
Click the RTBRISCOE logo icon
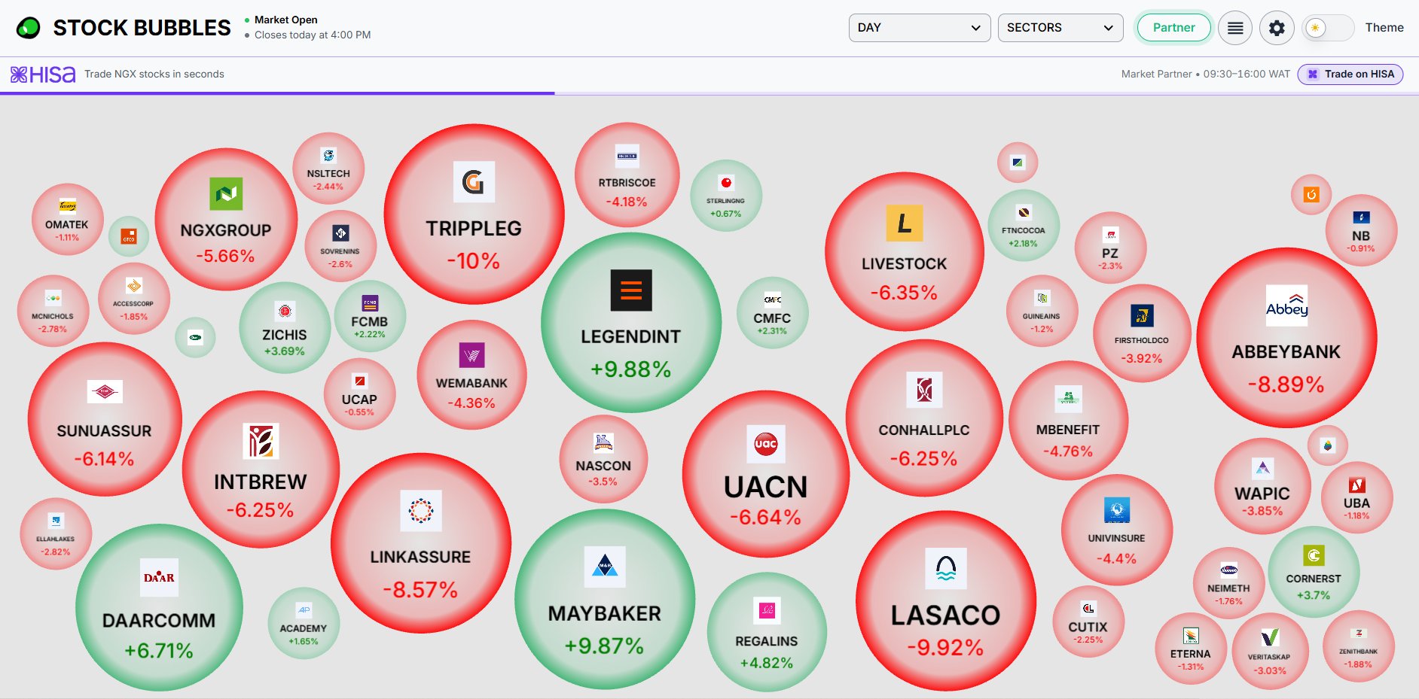click(x=627, y=157)
